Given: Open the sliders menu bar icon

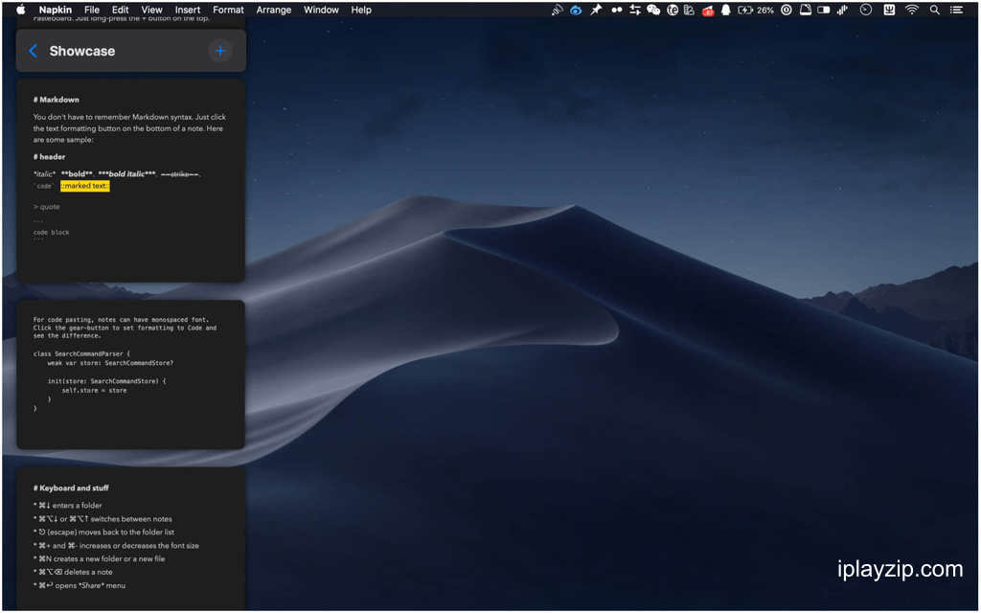Looking at the screenshot, I should 635,10.
